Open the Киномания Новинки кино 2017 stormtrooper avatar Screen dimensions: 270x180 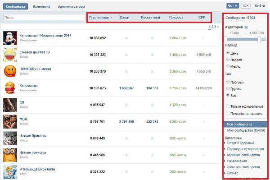[x=10, y=38]
